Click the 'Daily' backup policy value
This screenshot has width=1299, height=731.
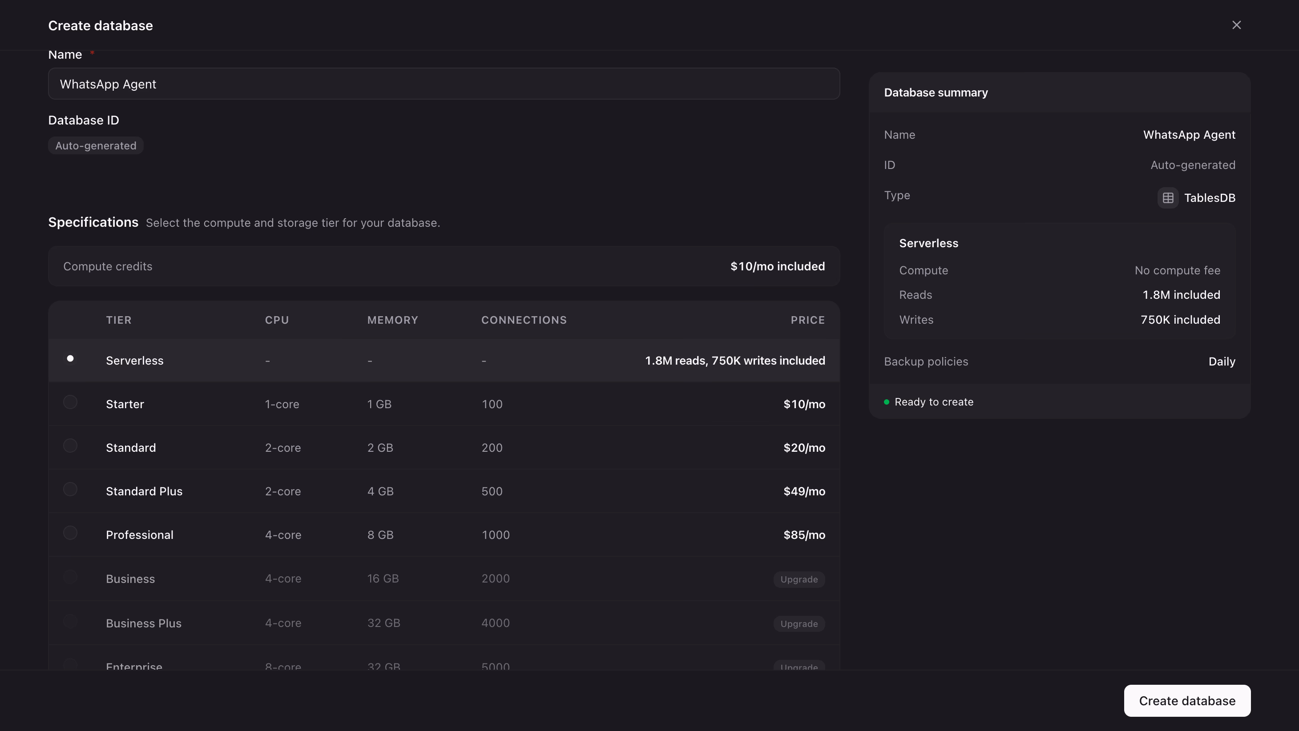(x=1222, y=362)
